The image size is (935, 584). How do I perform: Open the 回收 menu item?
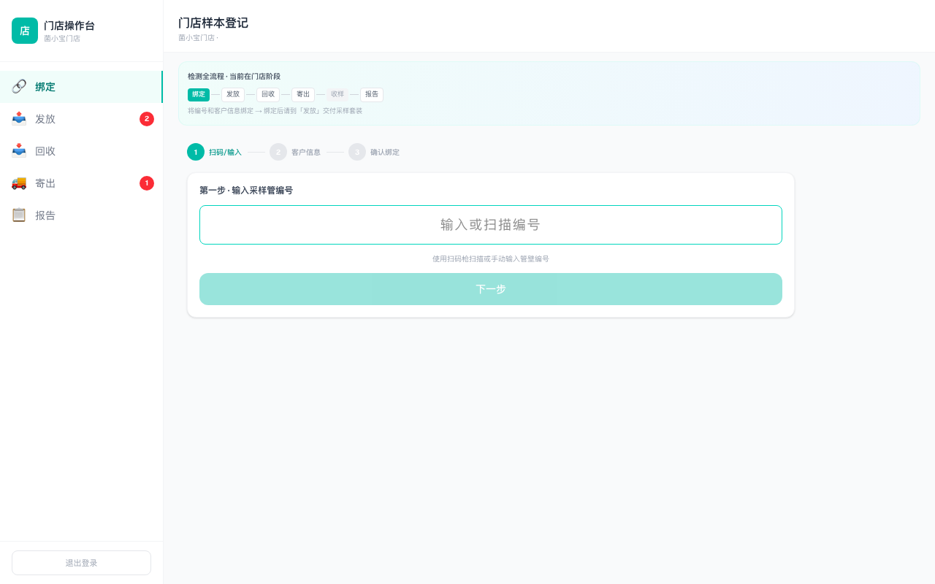coord(81,151)
